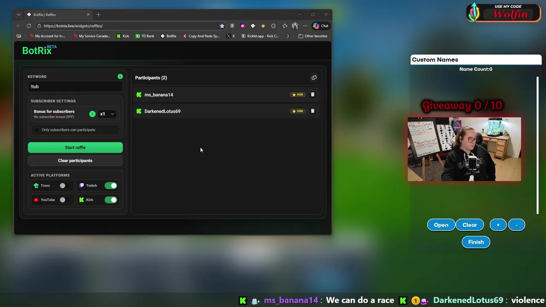Click the favorite star in address bar
This screenshot has width=546, height=307.
[222, 26]
